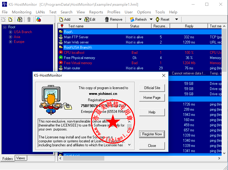Click the test list horizontal scrollbar thumb
This screenshot has width=228, height=170.
tap(84, 158)
